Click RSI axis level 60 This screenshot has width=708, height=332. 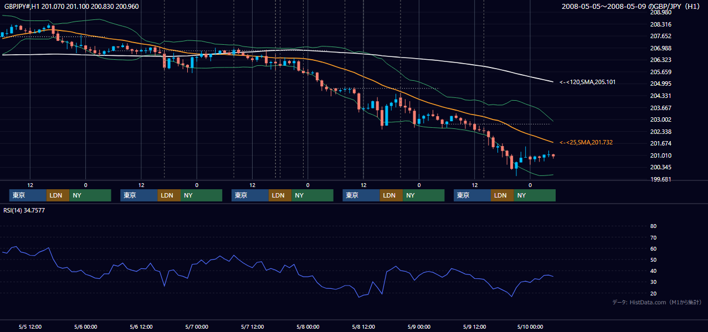[x=653, y=248]
